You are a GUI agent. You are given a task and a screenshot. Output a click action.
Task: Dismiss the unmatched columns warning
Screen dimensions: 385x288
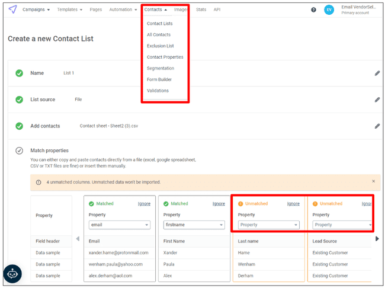[x=373, y=181]
